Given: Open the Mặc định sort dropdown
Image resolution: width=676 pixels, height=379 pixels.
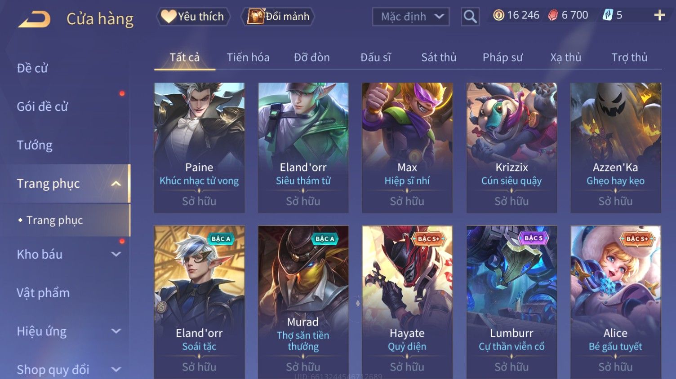Looking at the screenshot, I should [411, 17].
